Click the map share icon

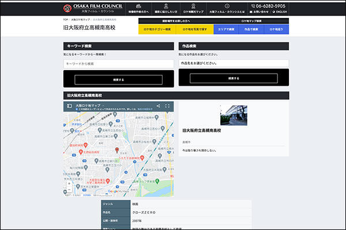[x=158, y=106]
